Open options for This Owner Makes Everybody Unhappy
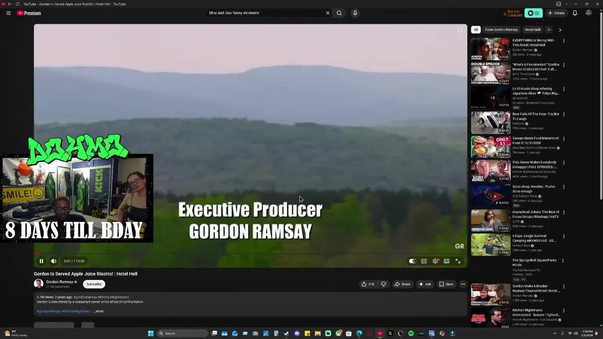The height and width of the screenshot is (339, 603). (x=564, y=163)
